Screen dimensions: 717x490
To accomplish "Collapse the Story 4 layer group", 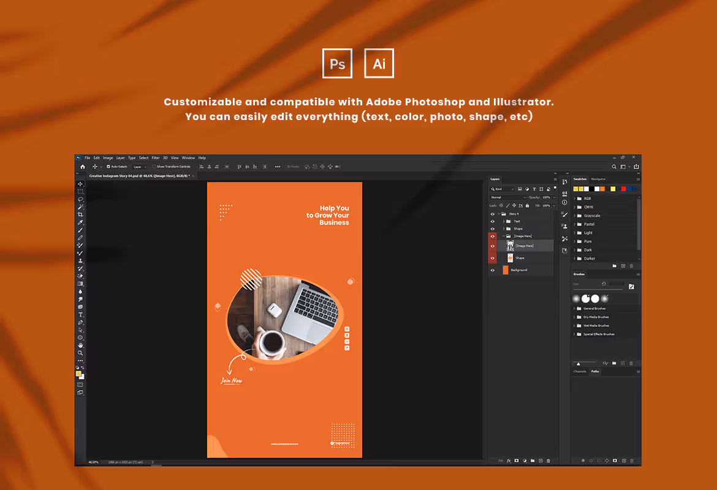I will tap(499, 214).
